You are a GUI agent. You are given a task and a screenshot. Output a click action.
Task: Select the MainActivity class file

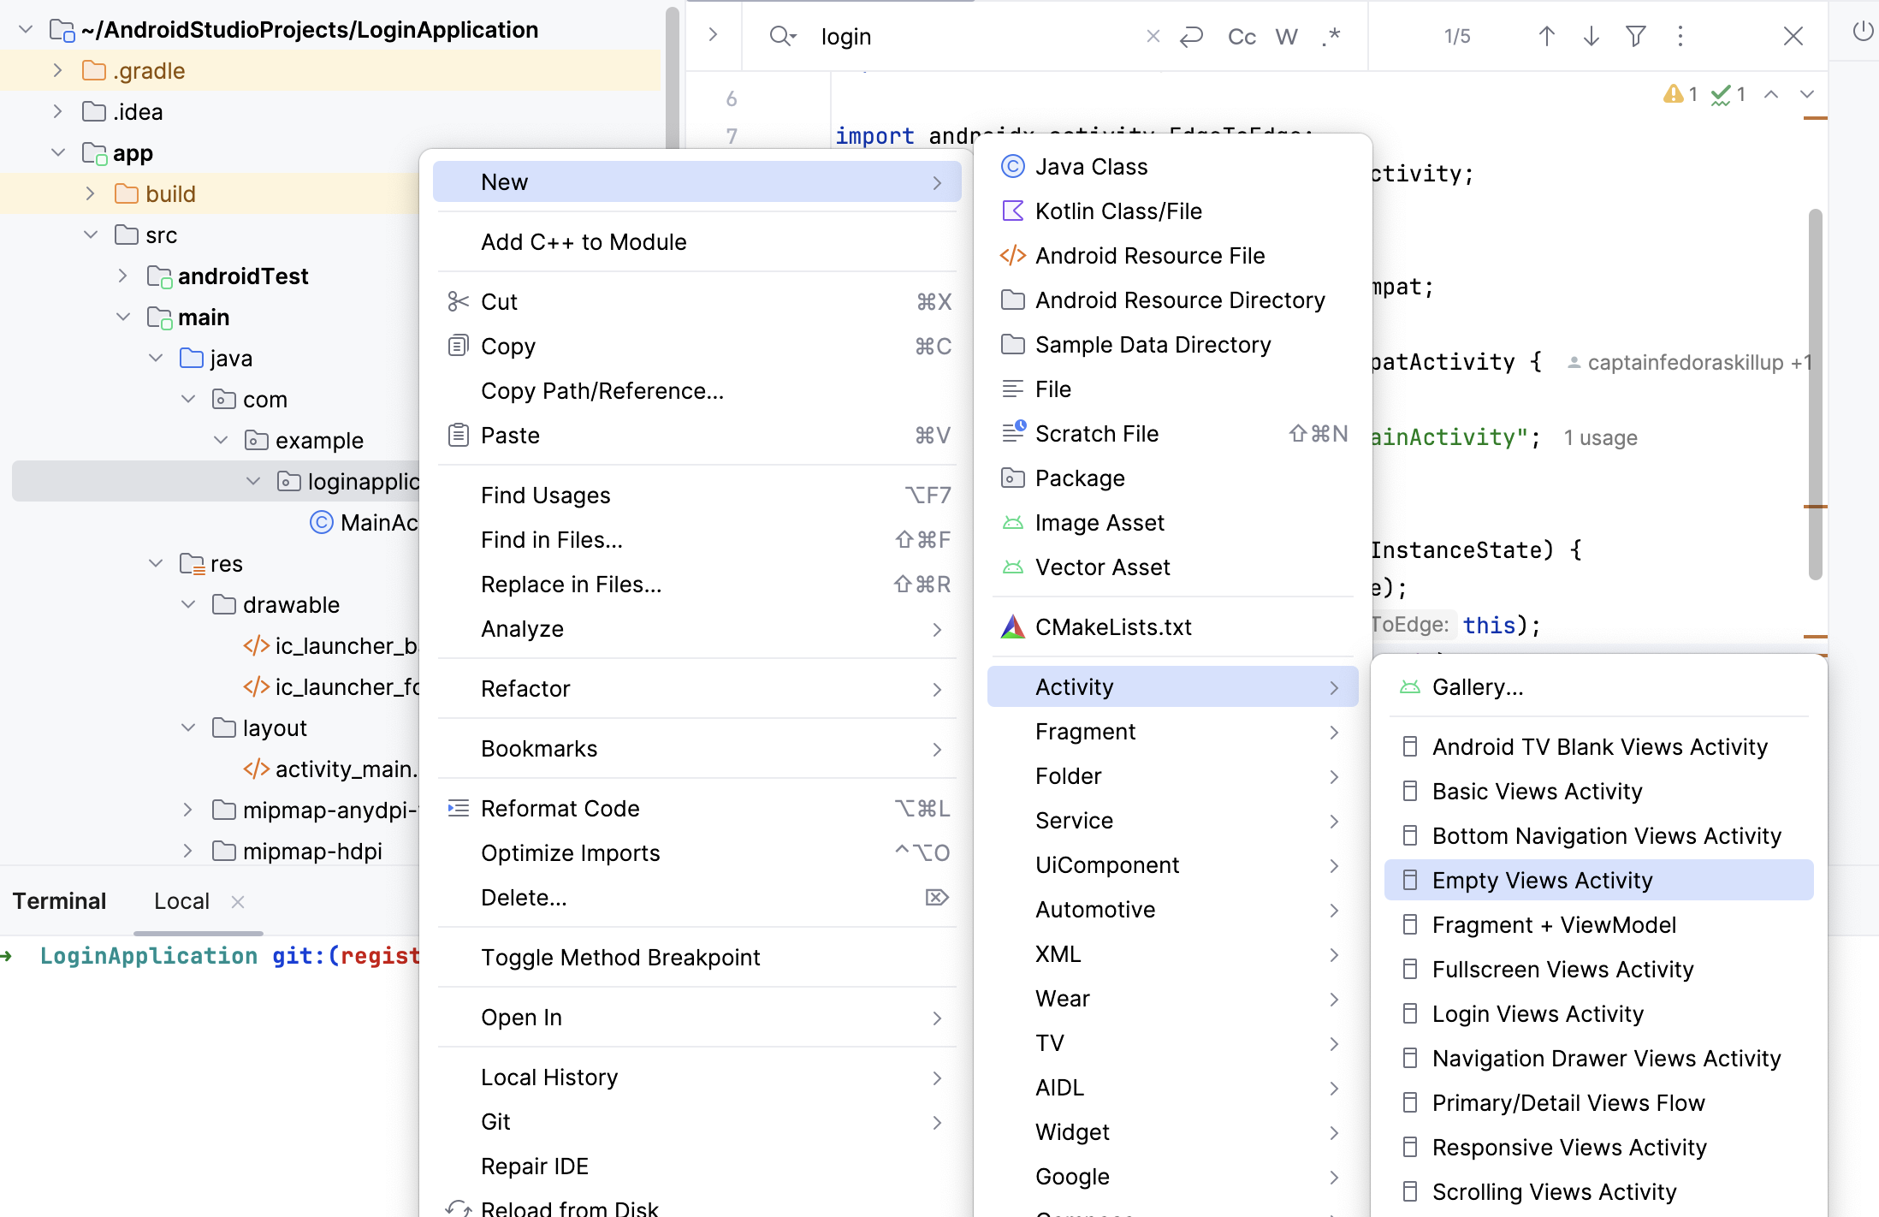(364, 522)
